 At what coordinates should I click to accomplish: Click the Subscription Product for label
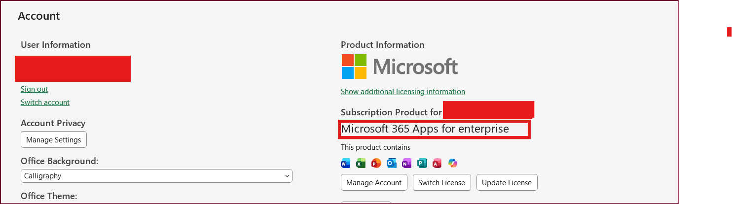(391, 112)
